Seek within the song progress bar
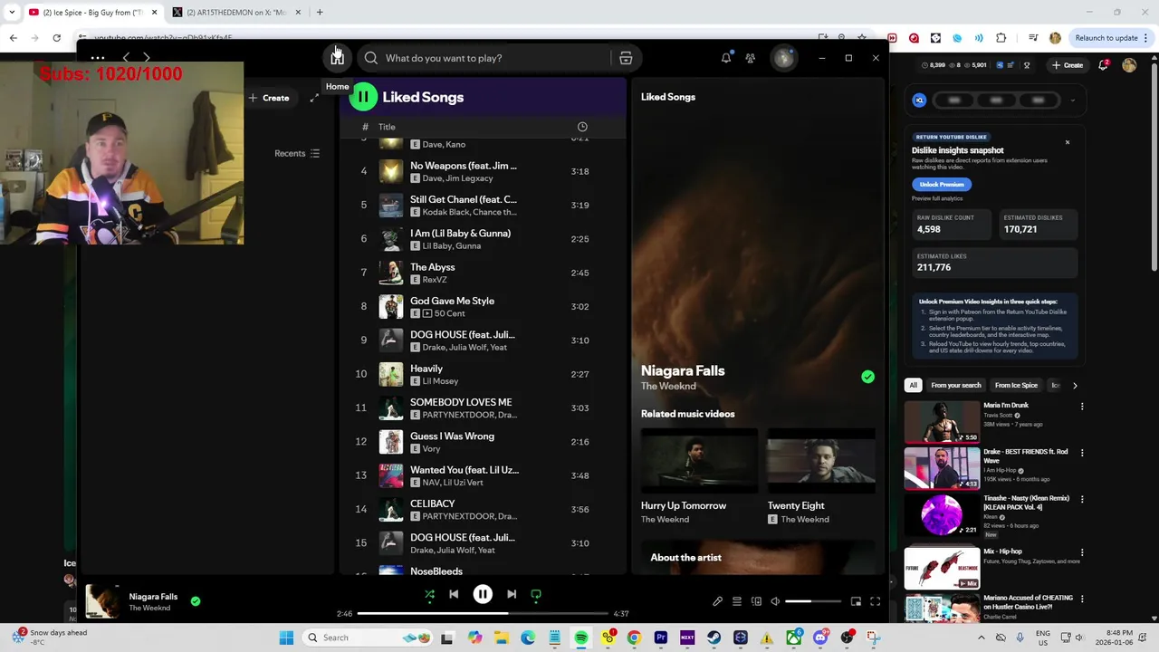 (x=483, y=614)
